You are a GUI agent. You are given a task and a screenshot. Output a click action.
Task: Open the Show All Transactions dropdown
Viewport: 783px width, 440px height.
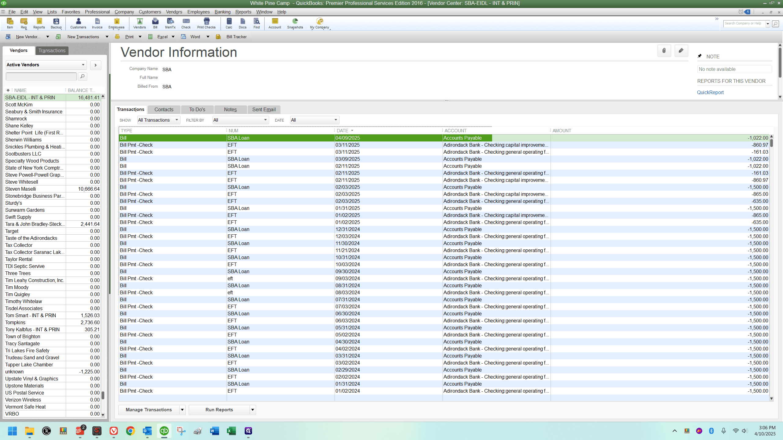point(158,120)
